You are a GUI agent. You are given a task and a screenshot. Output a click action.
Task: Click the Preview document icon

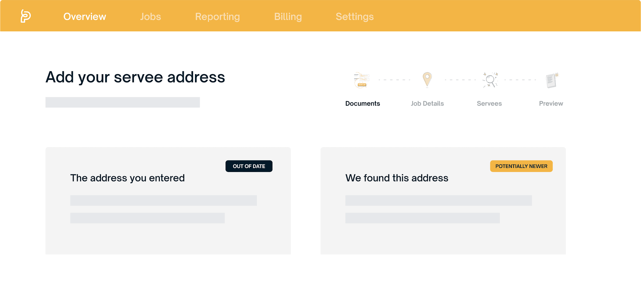click(x=551, y=80)
